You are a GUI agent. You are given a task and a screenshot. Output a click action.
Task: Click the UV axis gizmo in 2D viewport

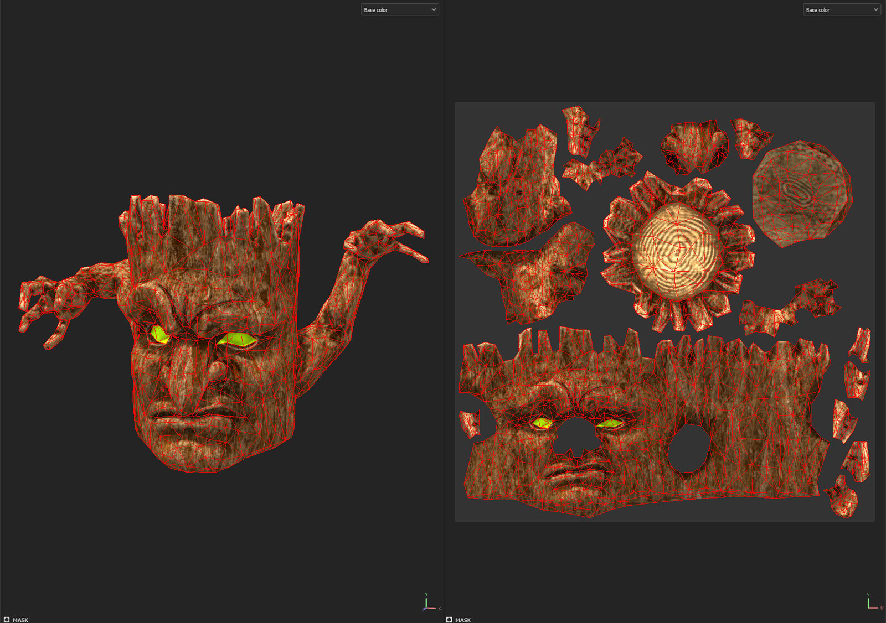point(874,603)
